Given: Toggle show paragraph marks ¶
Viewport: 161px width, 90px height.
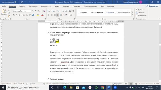Looking at the screenshot, I should (x=73, y=11).
